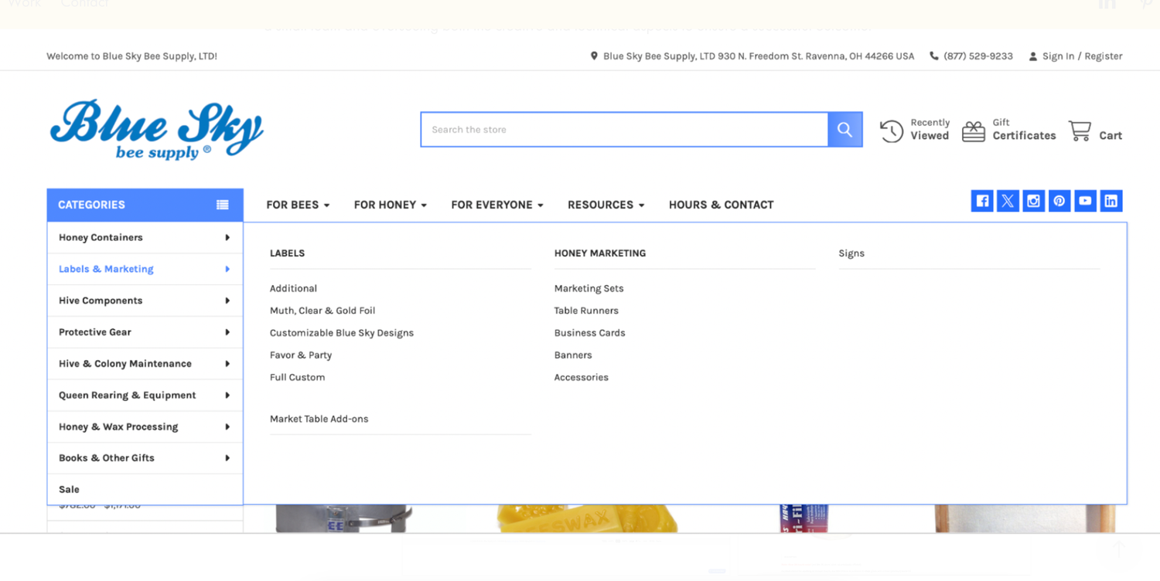
Task: Click the Gift Certificates gift box icon
Action: click(974, 131)
